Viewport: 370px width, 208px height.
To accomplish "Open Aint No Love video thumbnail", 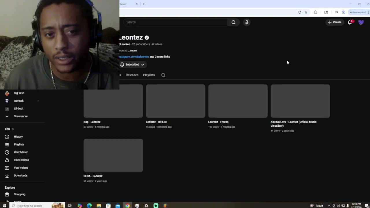I will coord(300,101).
